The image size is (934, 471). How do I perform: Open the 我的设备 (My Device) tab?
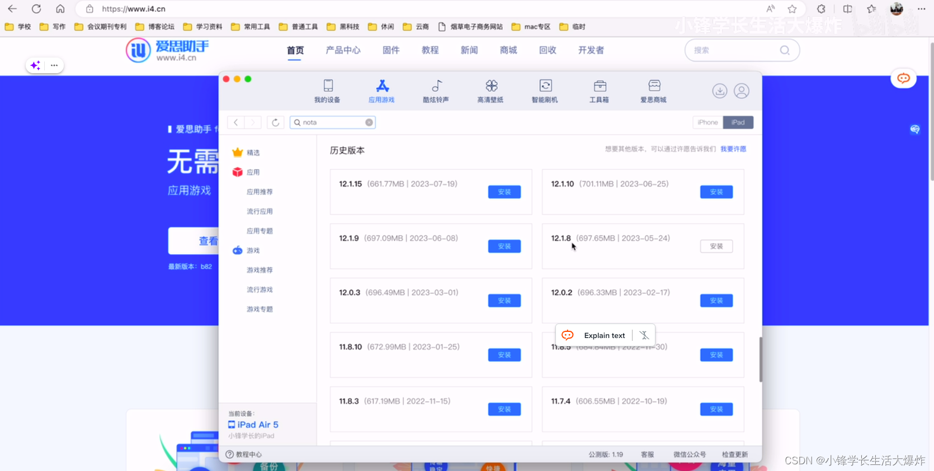click(x=327, y=91)
